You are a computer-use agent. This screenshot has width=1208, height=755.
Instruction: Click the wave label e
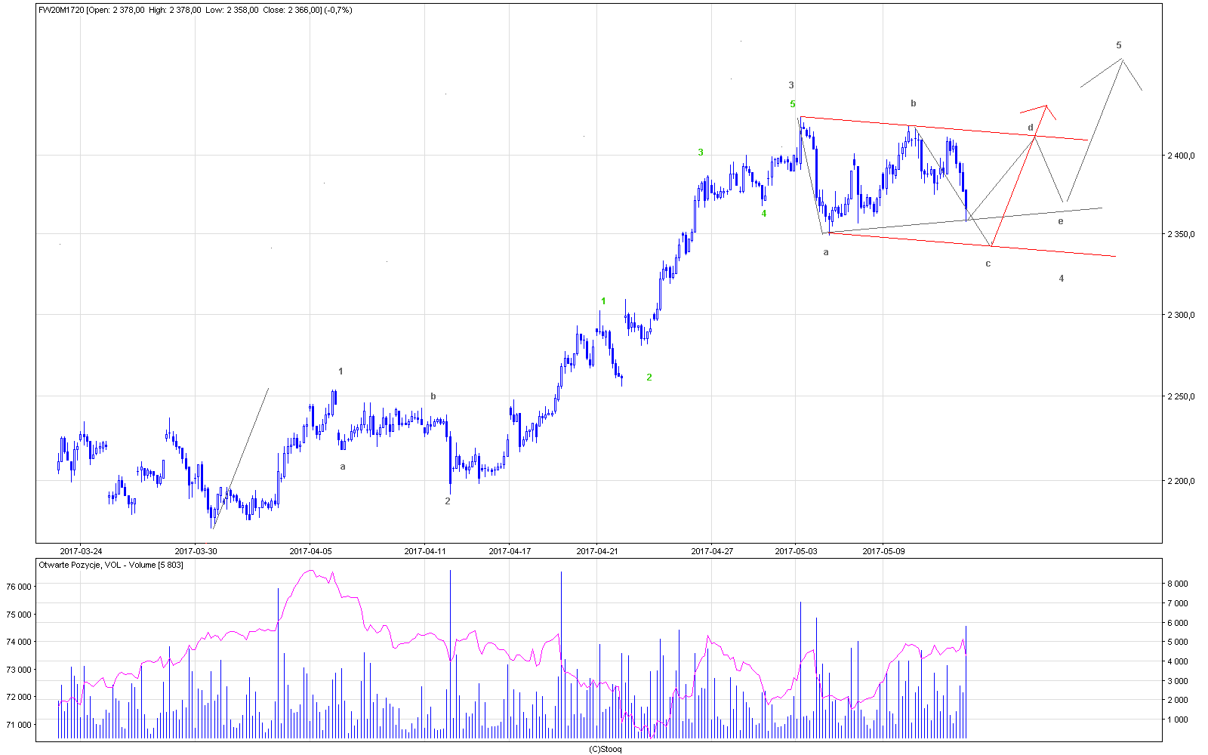point(1061,221)
